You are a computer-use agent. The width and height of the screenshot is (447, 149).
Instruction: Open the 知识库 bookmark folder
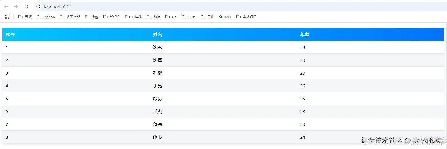[112, 17]
